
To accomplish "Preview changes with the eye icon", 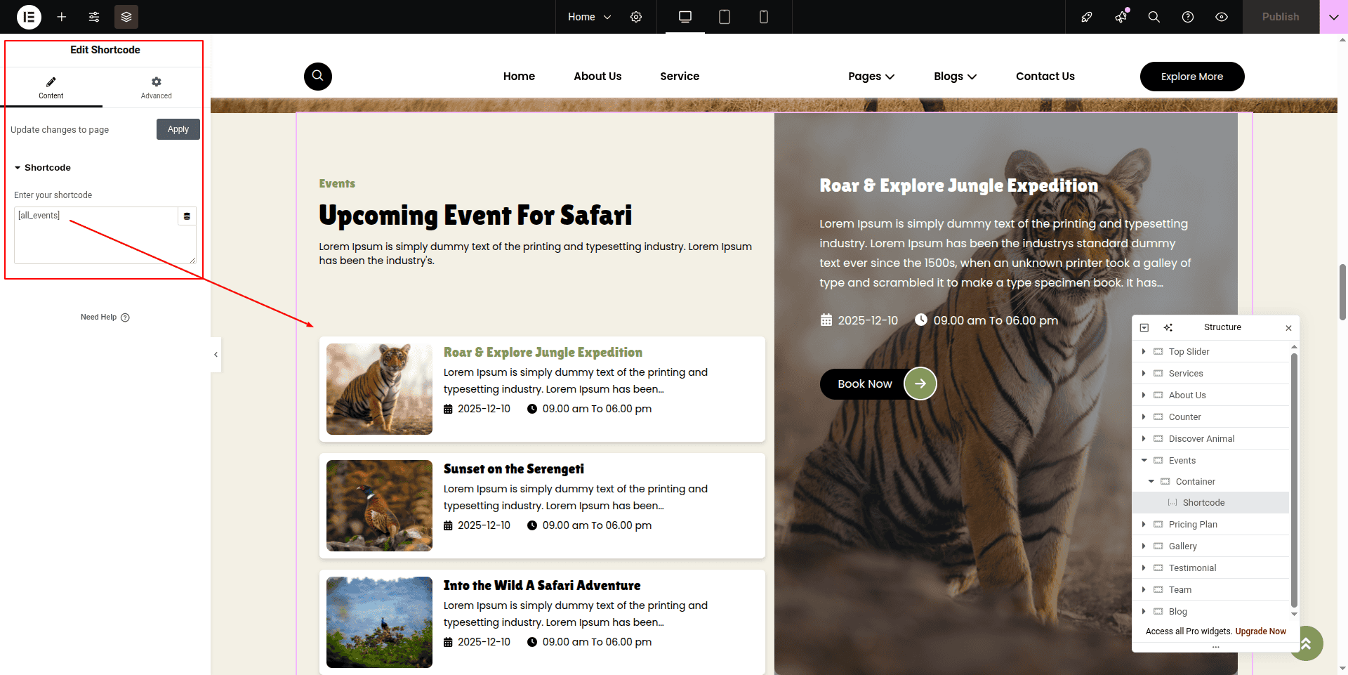I will (1222, 17).
